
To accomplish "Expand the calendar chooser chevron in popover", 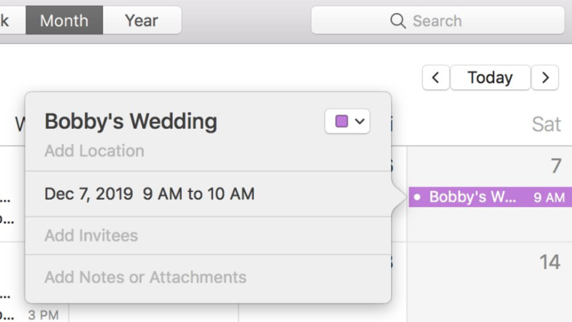I will coord(360,122).
